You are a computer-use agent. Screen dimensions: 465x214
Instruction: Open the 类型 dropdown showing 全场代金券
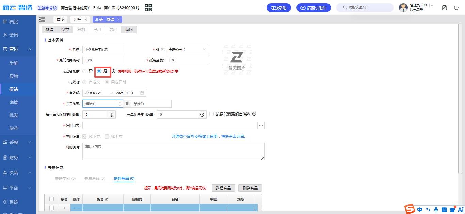tap(187, 50)
